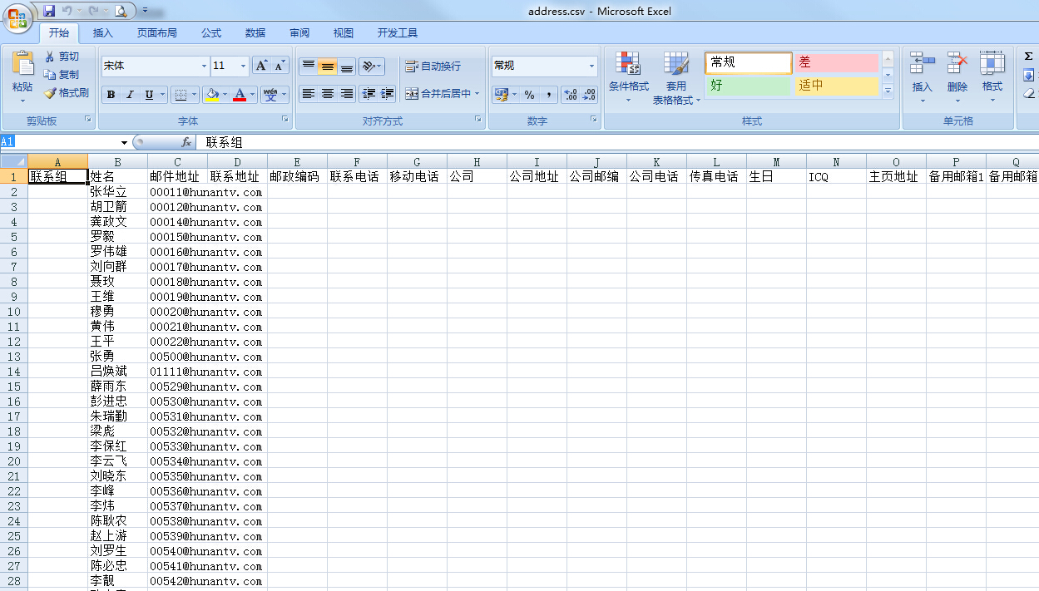Click the Undo icon in quick access toolbar

coord(67,11)
